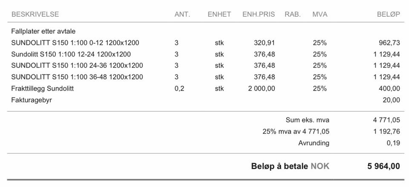Click the RAB. column header
Screen dimensions: 409x187
point(292,14)
